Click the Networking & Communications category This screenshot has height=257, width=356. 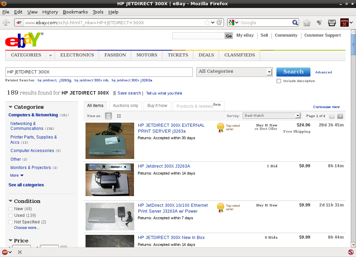pyautogui.click(x=27, y=126)
